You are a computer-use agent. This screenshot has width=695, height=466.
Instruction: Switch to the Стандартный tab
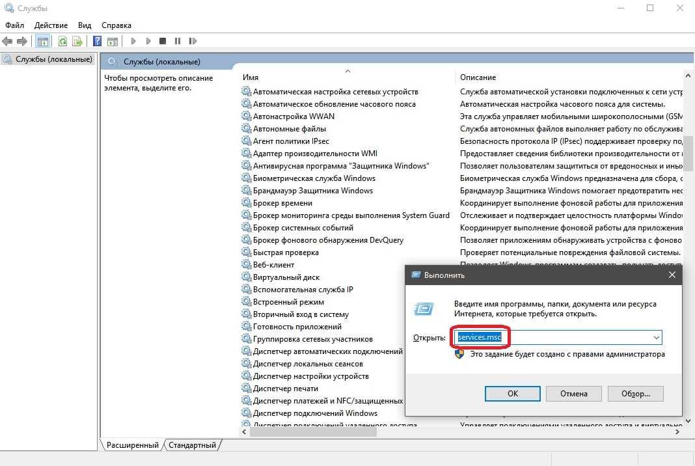pyautogui.click(x=192, y=445)
